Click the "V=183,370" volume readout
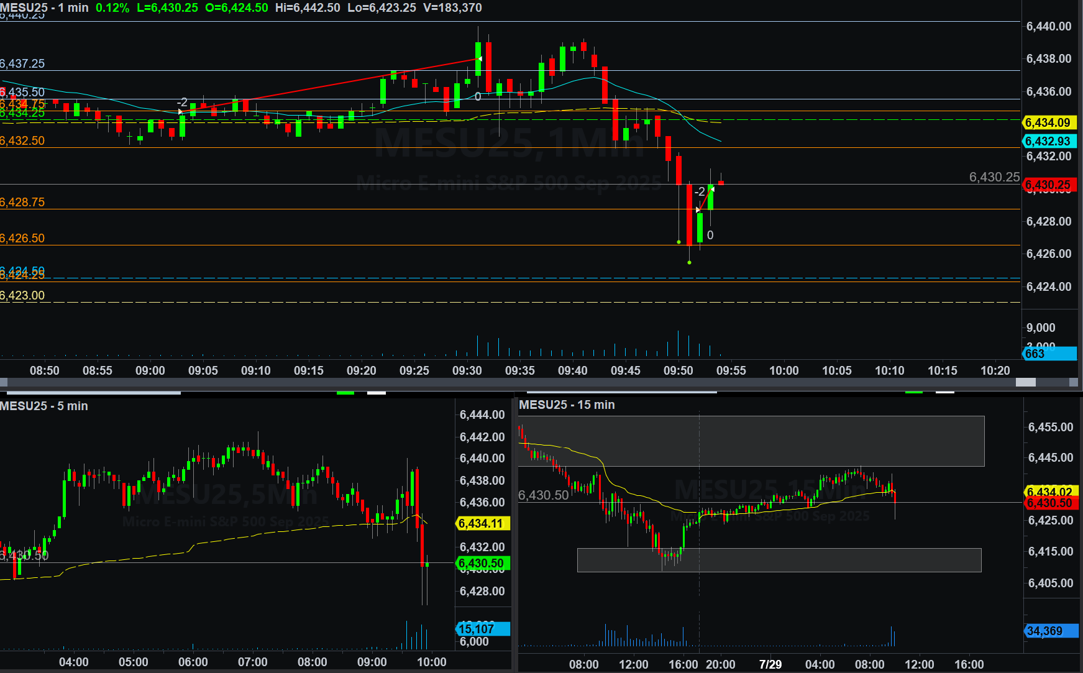Viewport: 1083px width, 673px height. (452, 8)
